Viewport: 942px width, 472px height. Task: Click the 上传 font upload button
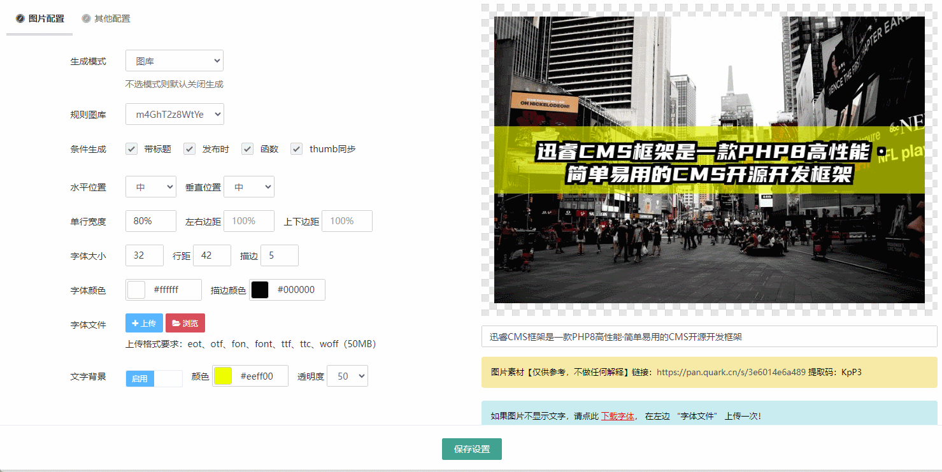pos(144,324)
